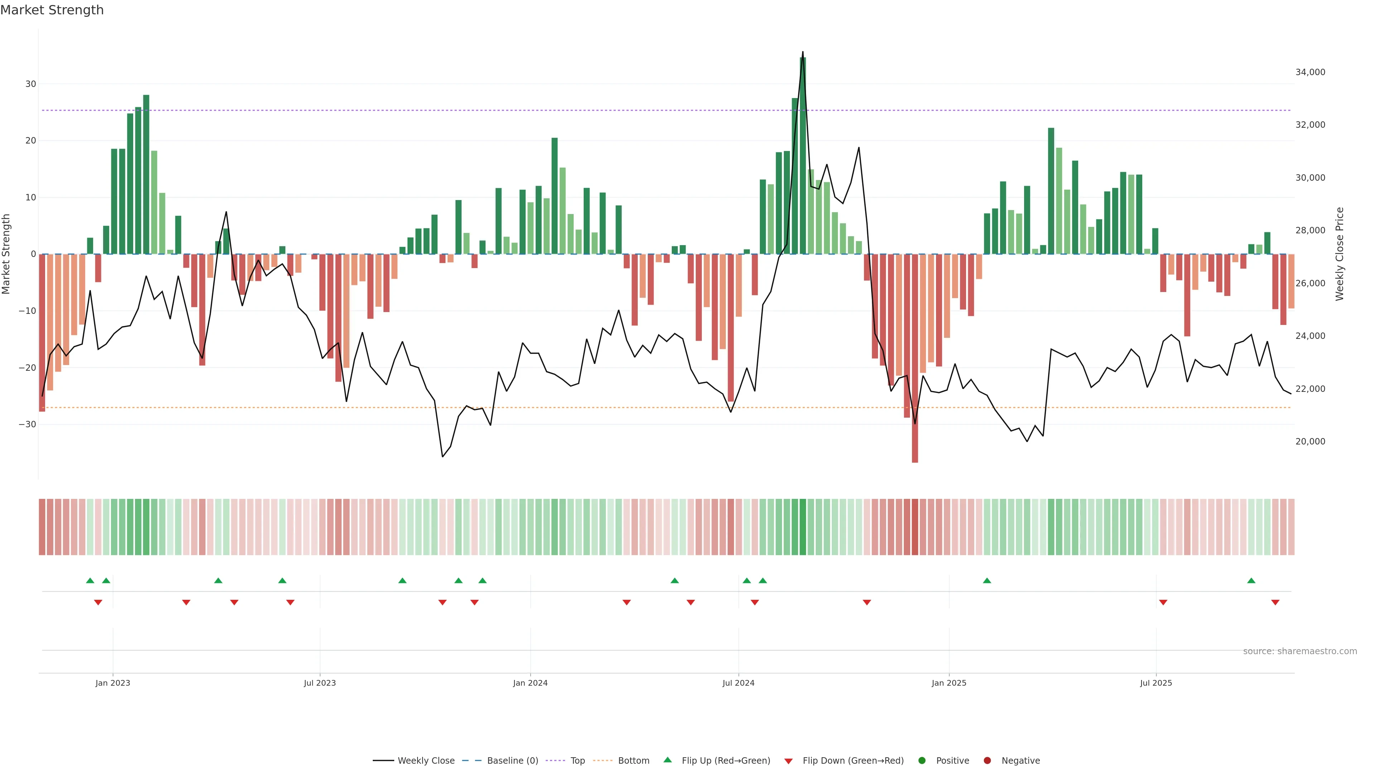
Task: Click the flip-down marker between Jul 2024 and Jan 2025
Action: coord(867,602)
